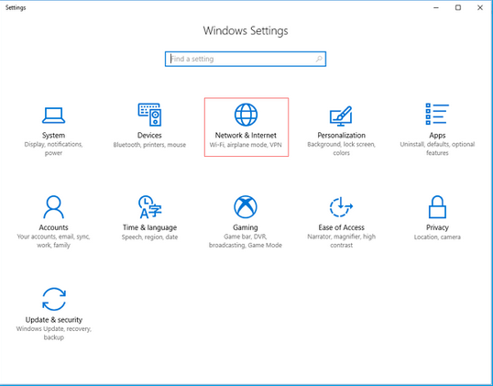
Task: Open the Update & security label
Action: point(54,320)
